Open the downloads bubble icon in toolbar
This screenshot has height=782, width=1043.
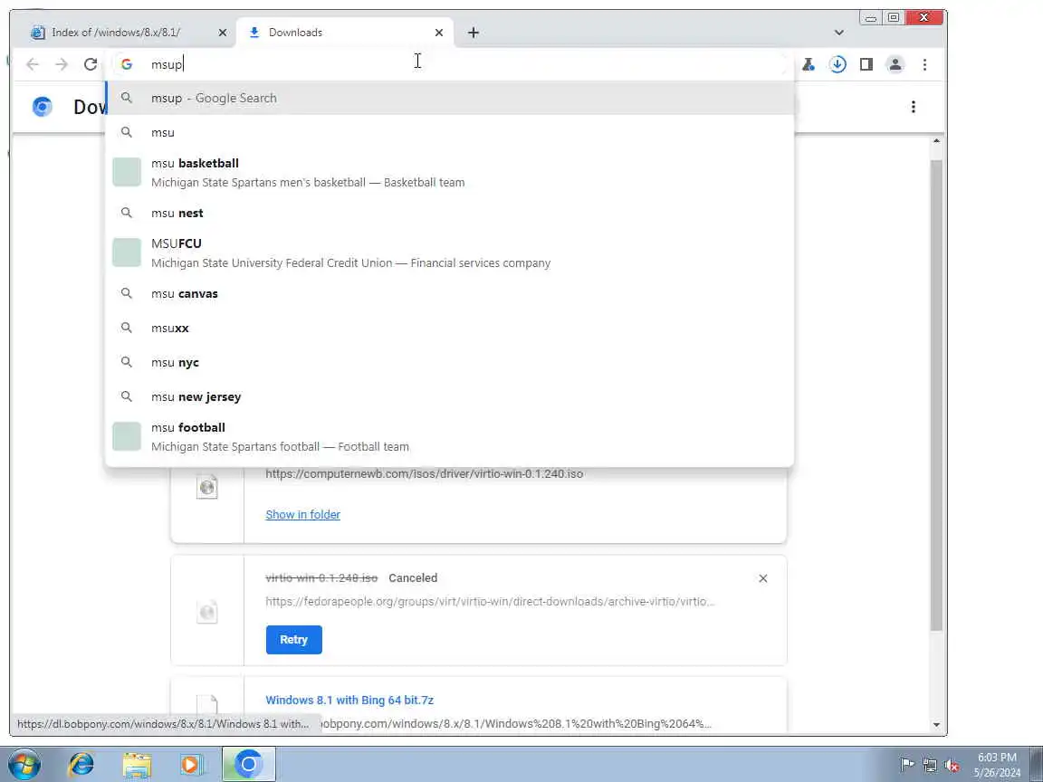837,64
